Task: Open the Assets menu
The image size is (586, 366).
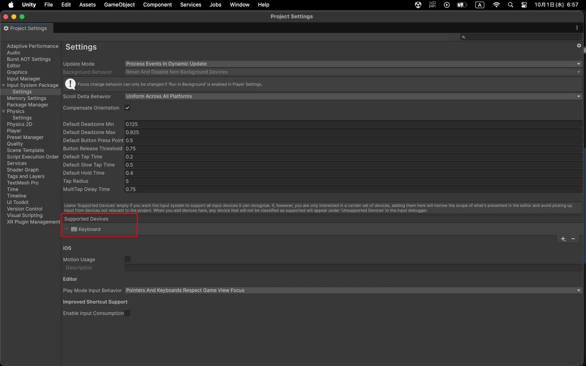Action: coord(87,5)
